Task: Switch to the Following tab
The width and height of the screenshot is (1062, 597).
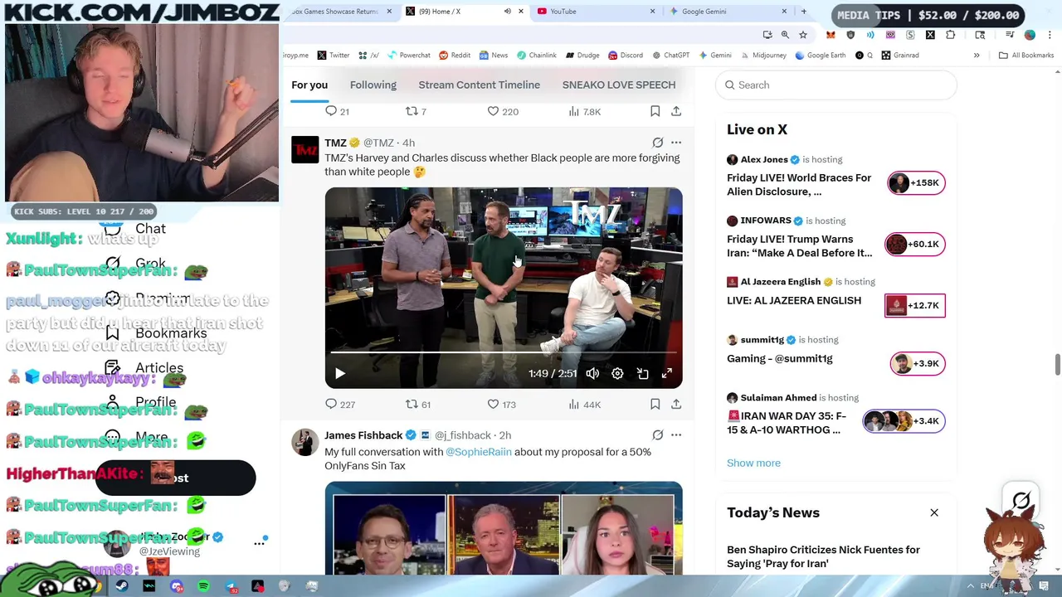Action: pos(373,85)
